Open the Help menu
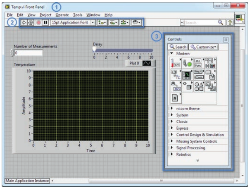 (109, 15)
